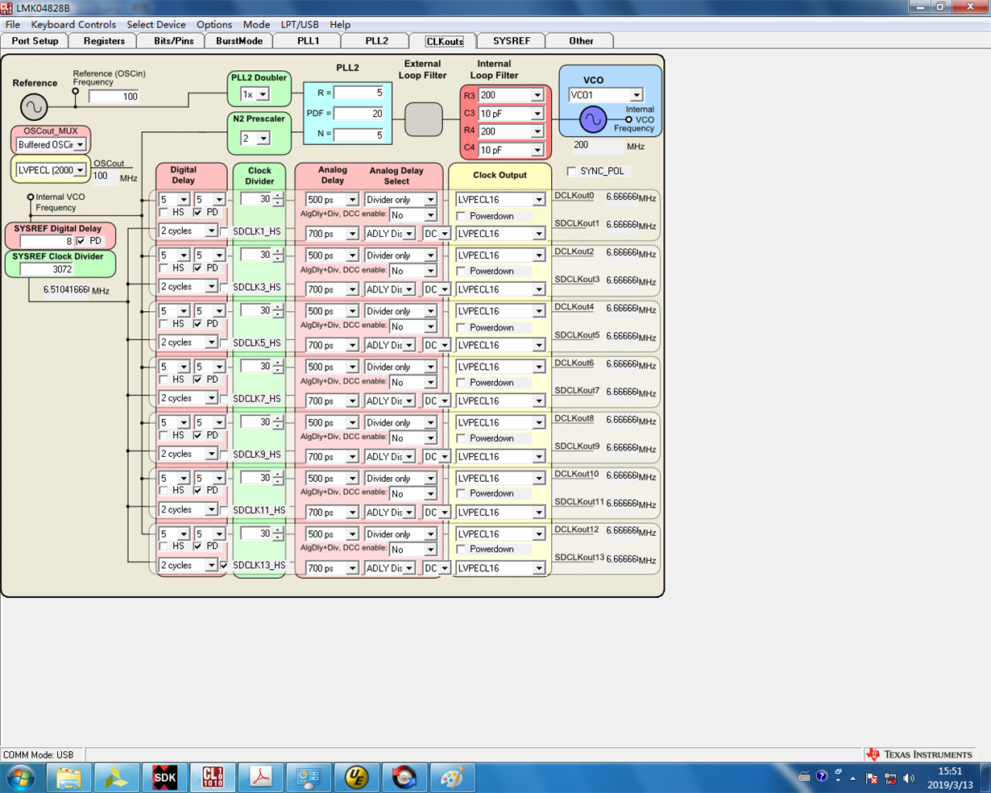The height and width of the screenshot is (793, 991).
Task: Increase DCLKout6 clock divider with up arrow
Action: click(x=278, y=363)
